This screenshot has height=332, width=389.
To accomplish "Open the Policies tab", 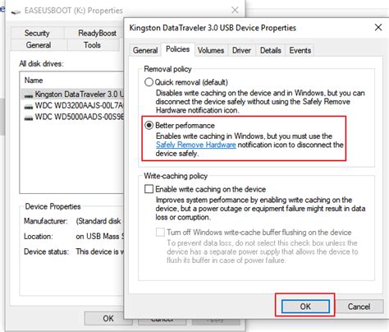I will click(x=178, y=49).
